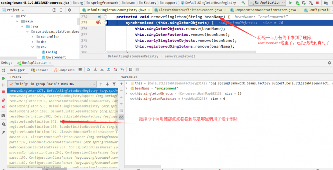333x170 pixels.
Task: Collapse the src folder in the project tree
Action: click(12, 16)
